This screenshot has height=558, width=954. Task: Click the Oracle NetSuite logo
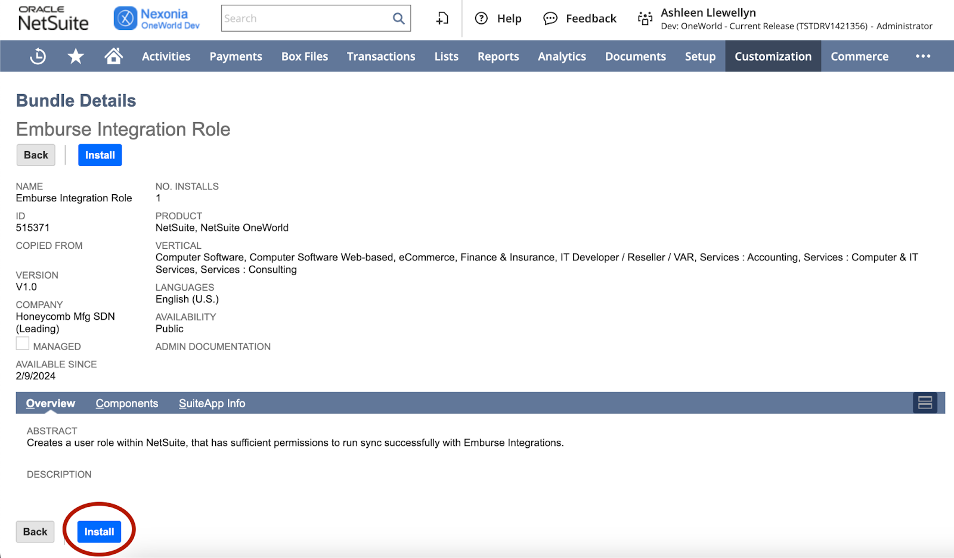[x=53, y=18]
